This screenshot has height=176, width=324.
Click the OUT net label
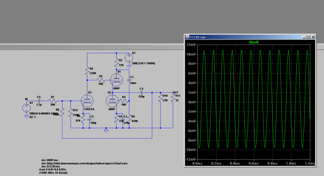click(175, 93)
